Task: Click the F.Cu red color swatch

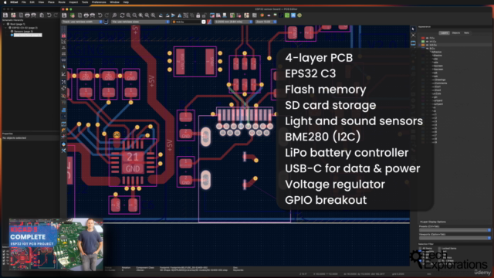Action: 423,38
